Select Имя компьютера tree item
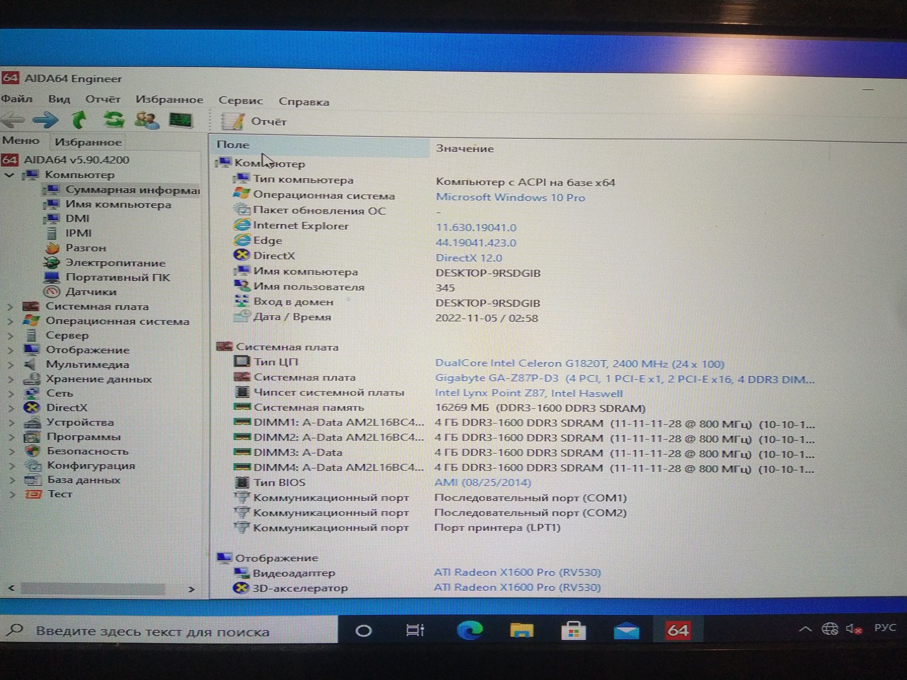 [118, 204]
